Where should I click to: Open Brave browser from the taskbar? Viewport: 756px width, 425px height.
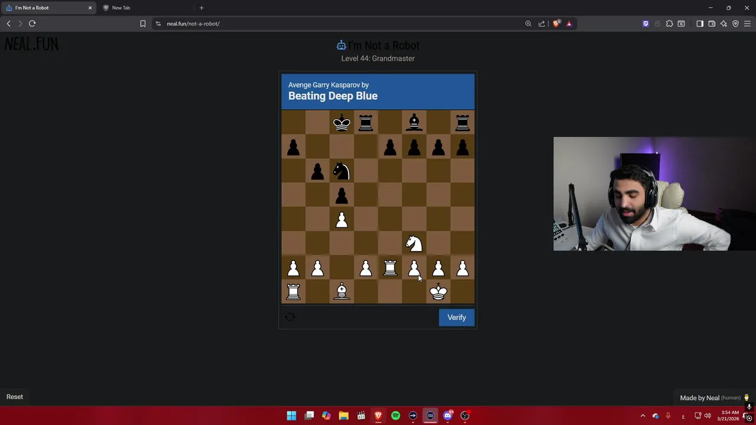378,416
